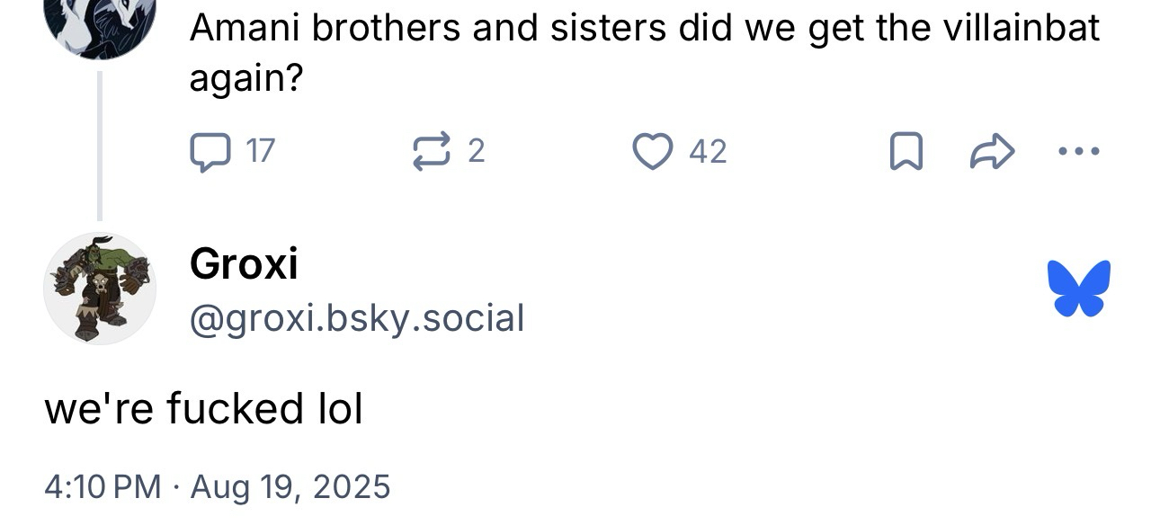The image size is (1160, 525).
Task: Reply using the speech bubble icon
Action: pos(209,151)
